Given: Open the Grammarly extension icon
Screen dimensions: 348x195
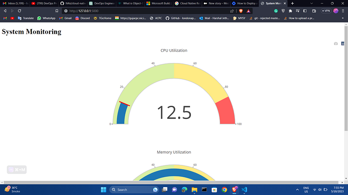Looking at the screenshot, I should (x=276, y=11).
